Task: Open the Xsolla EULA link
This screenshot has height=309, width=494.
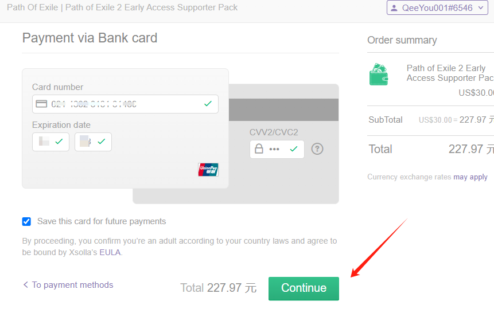Action: coord(110,252)
